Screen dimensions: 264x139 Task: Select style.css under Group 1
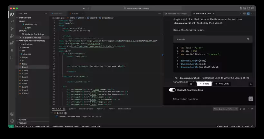(x=29, y=24)
